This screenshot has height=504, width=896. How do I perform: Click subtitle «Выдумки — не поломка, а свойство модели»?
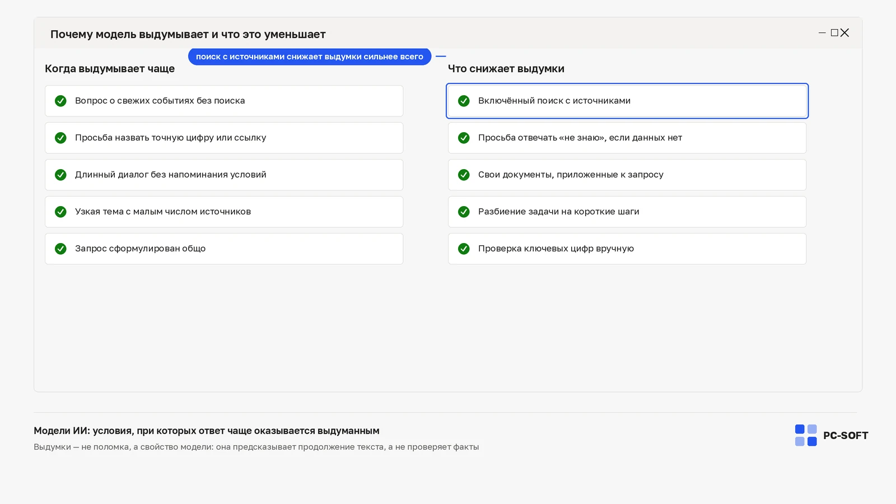[256, 447]
